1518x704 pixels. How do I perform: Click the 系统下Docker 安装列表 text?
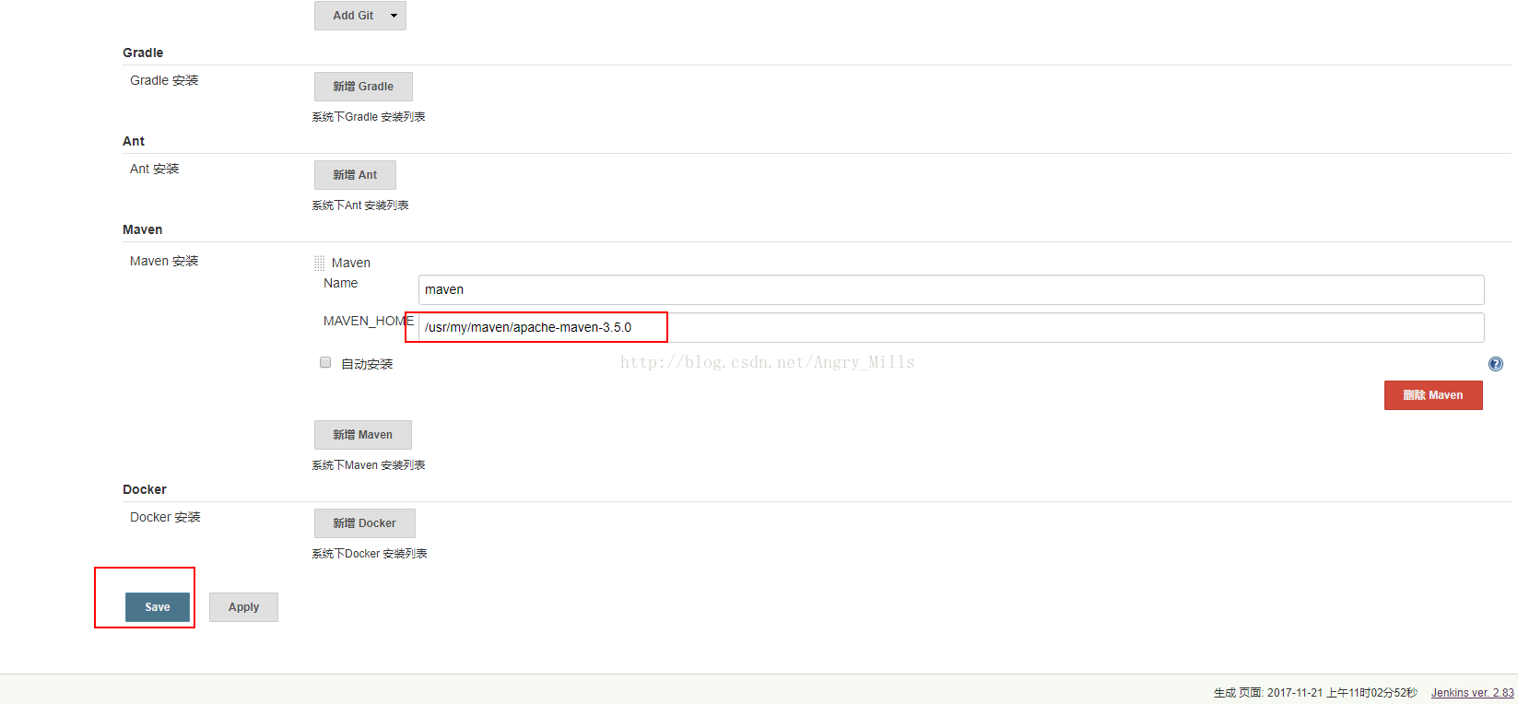370,554
